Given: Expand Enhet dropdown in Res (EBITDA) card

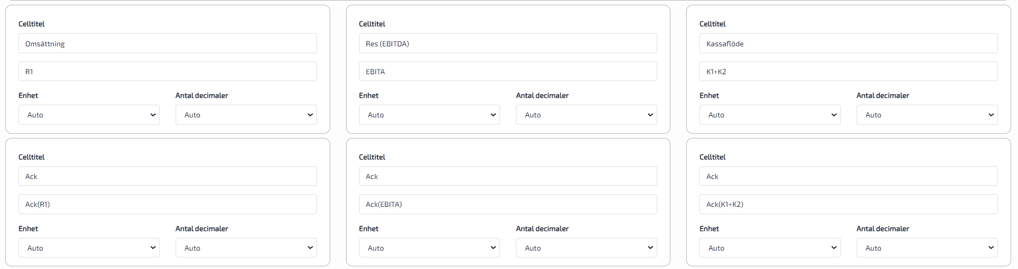Looking at the screenshot, I should tap(430, 115).
